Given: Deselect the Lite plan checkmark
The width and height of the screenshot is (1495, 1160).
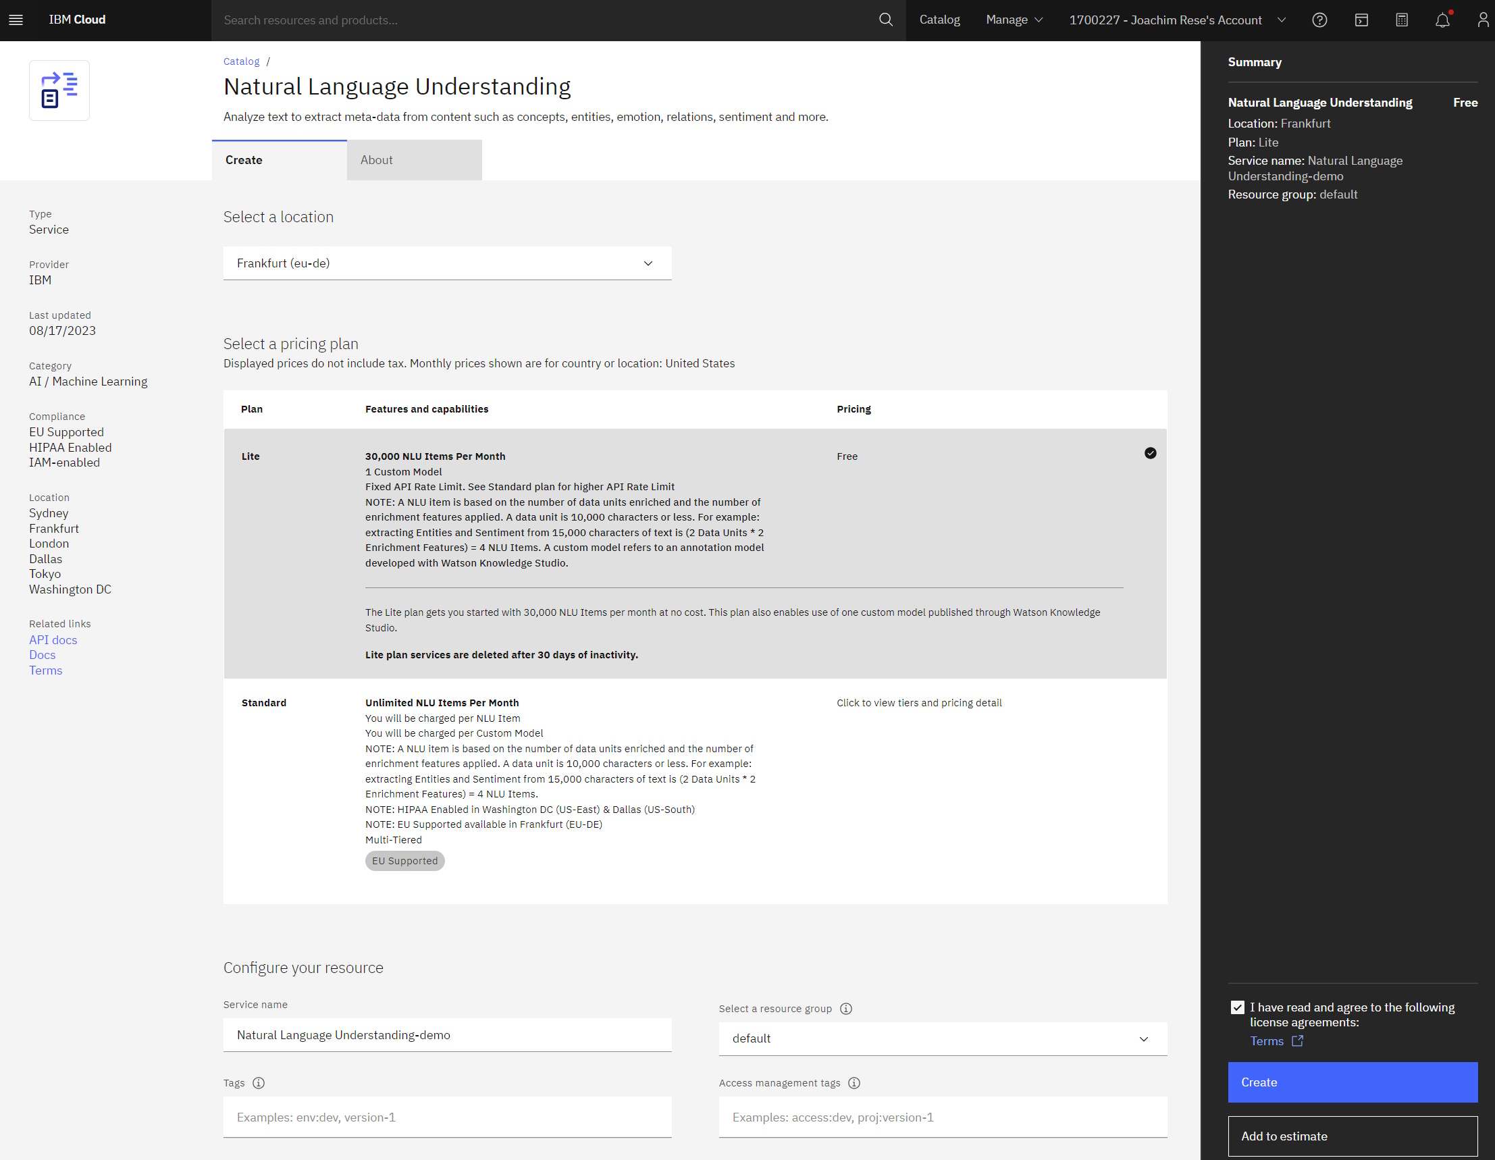Looking at the screenshot, I should (x=1150, y=453).
